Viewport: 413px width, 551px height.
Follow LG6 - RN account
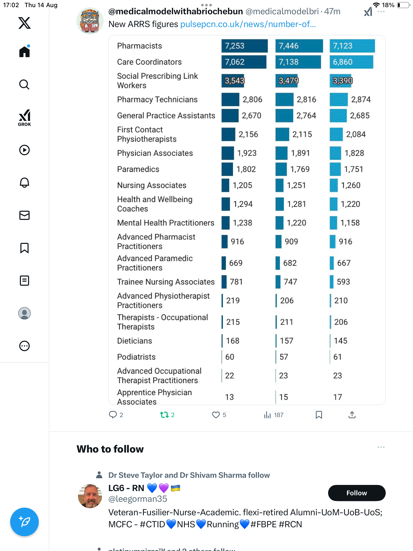point(356,493)
